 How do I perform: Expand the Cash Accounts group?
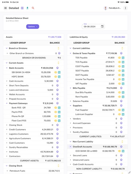click(7, 81)
